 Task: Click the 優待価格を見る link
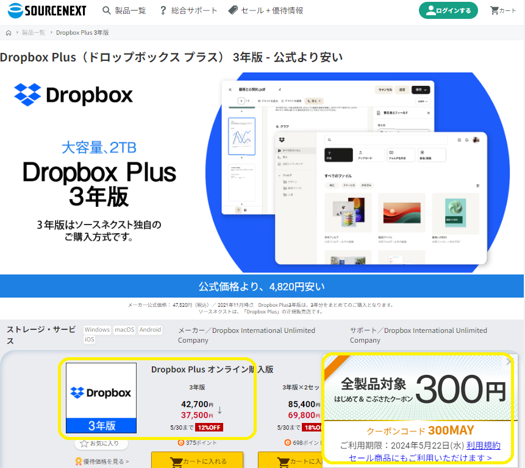[x=102, y=462]
